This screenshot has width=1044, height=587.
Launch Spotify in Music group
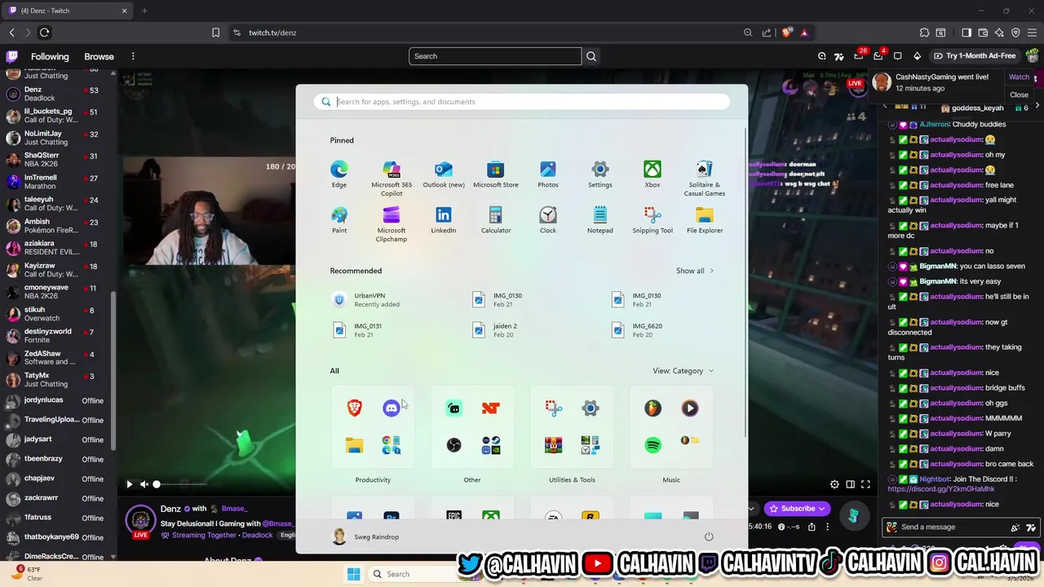click(x=653, y=445)
